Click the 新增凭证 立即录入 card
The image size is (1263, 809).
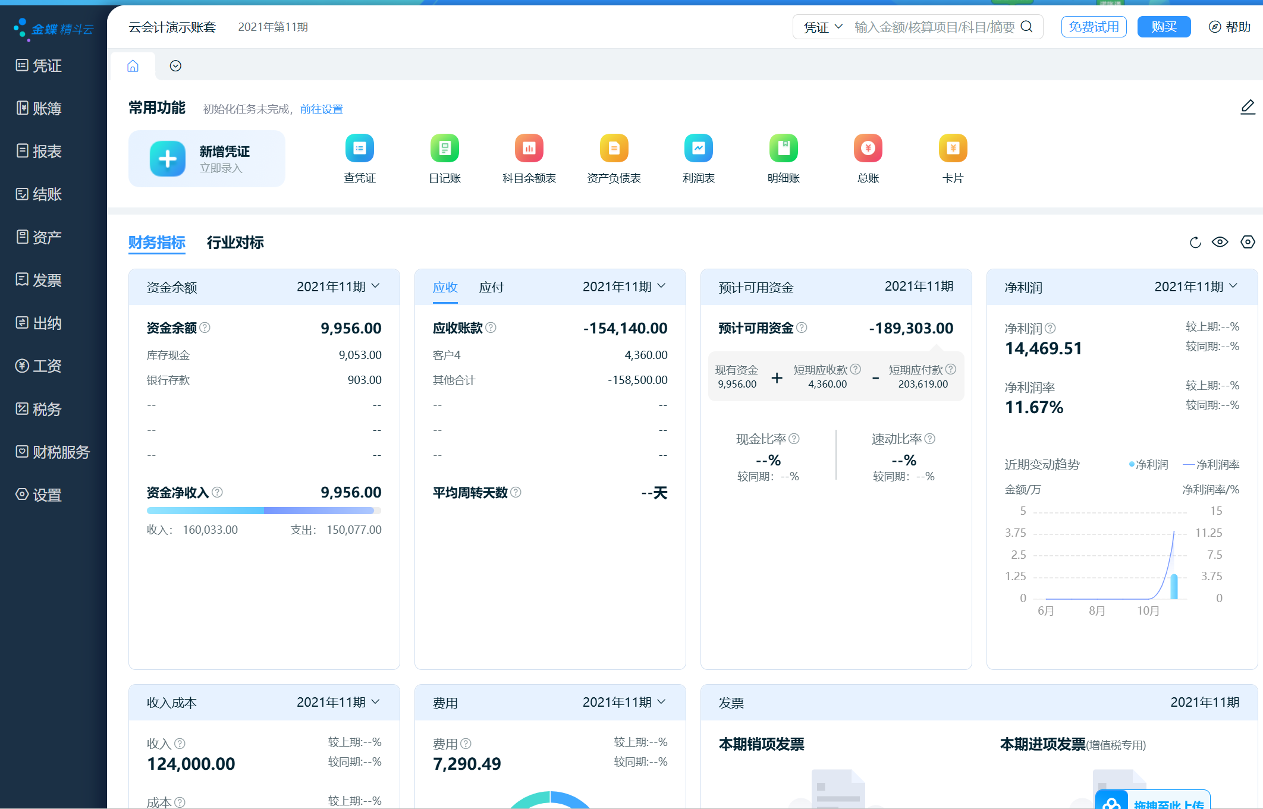coord(207,159)
